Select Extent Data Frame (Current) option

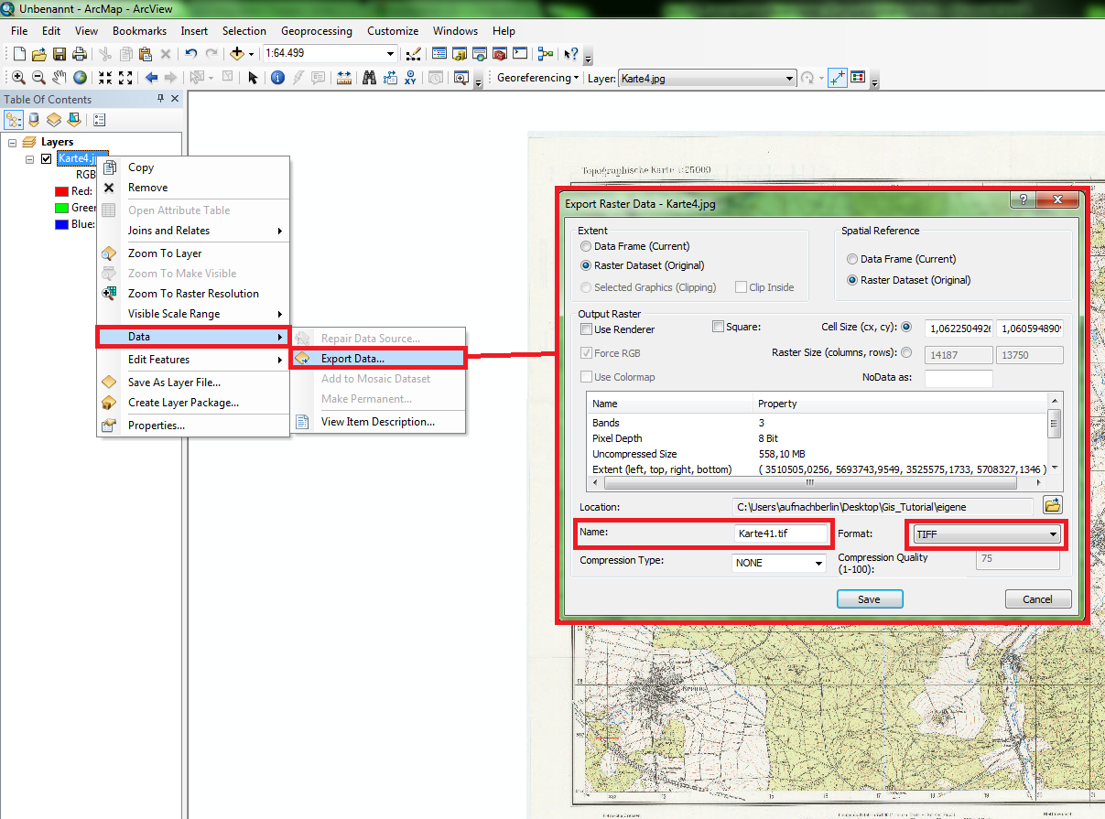point(586,246)
